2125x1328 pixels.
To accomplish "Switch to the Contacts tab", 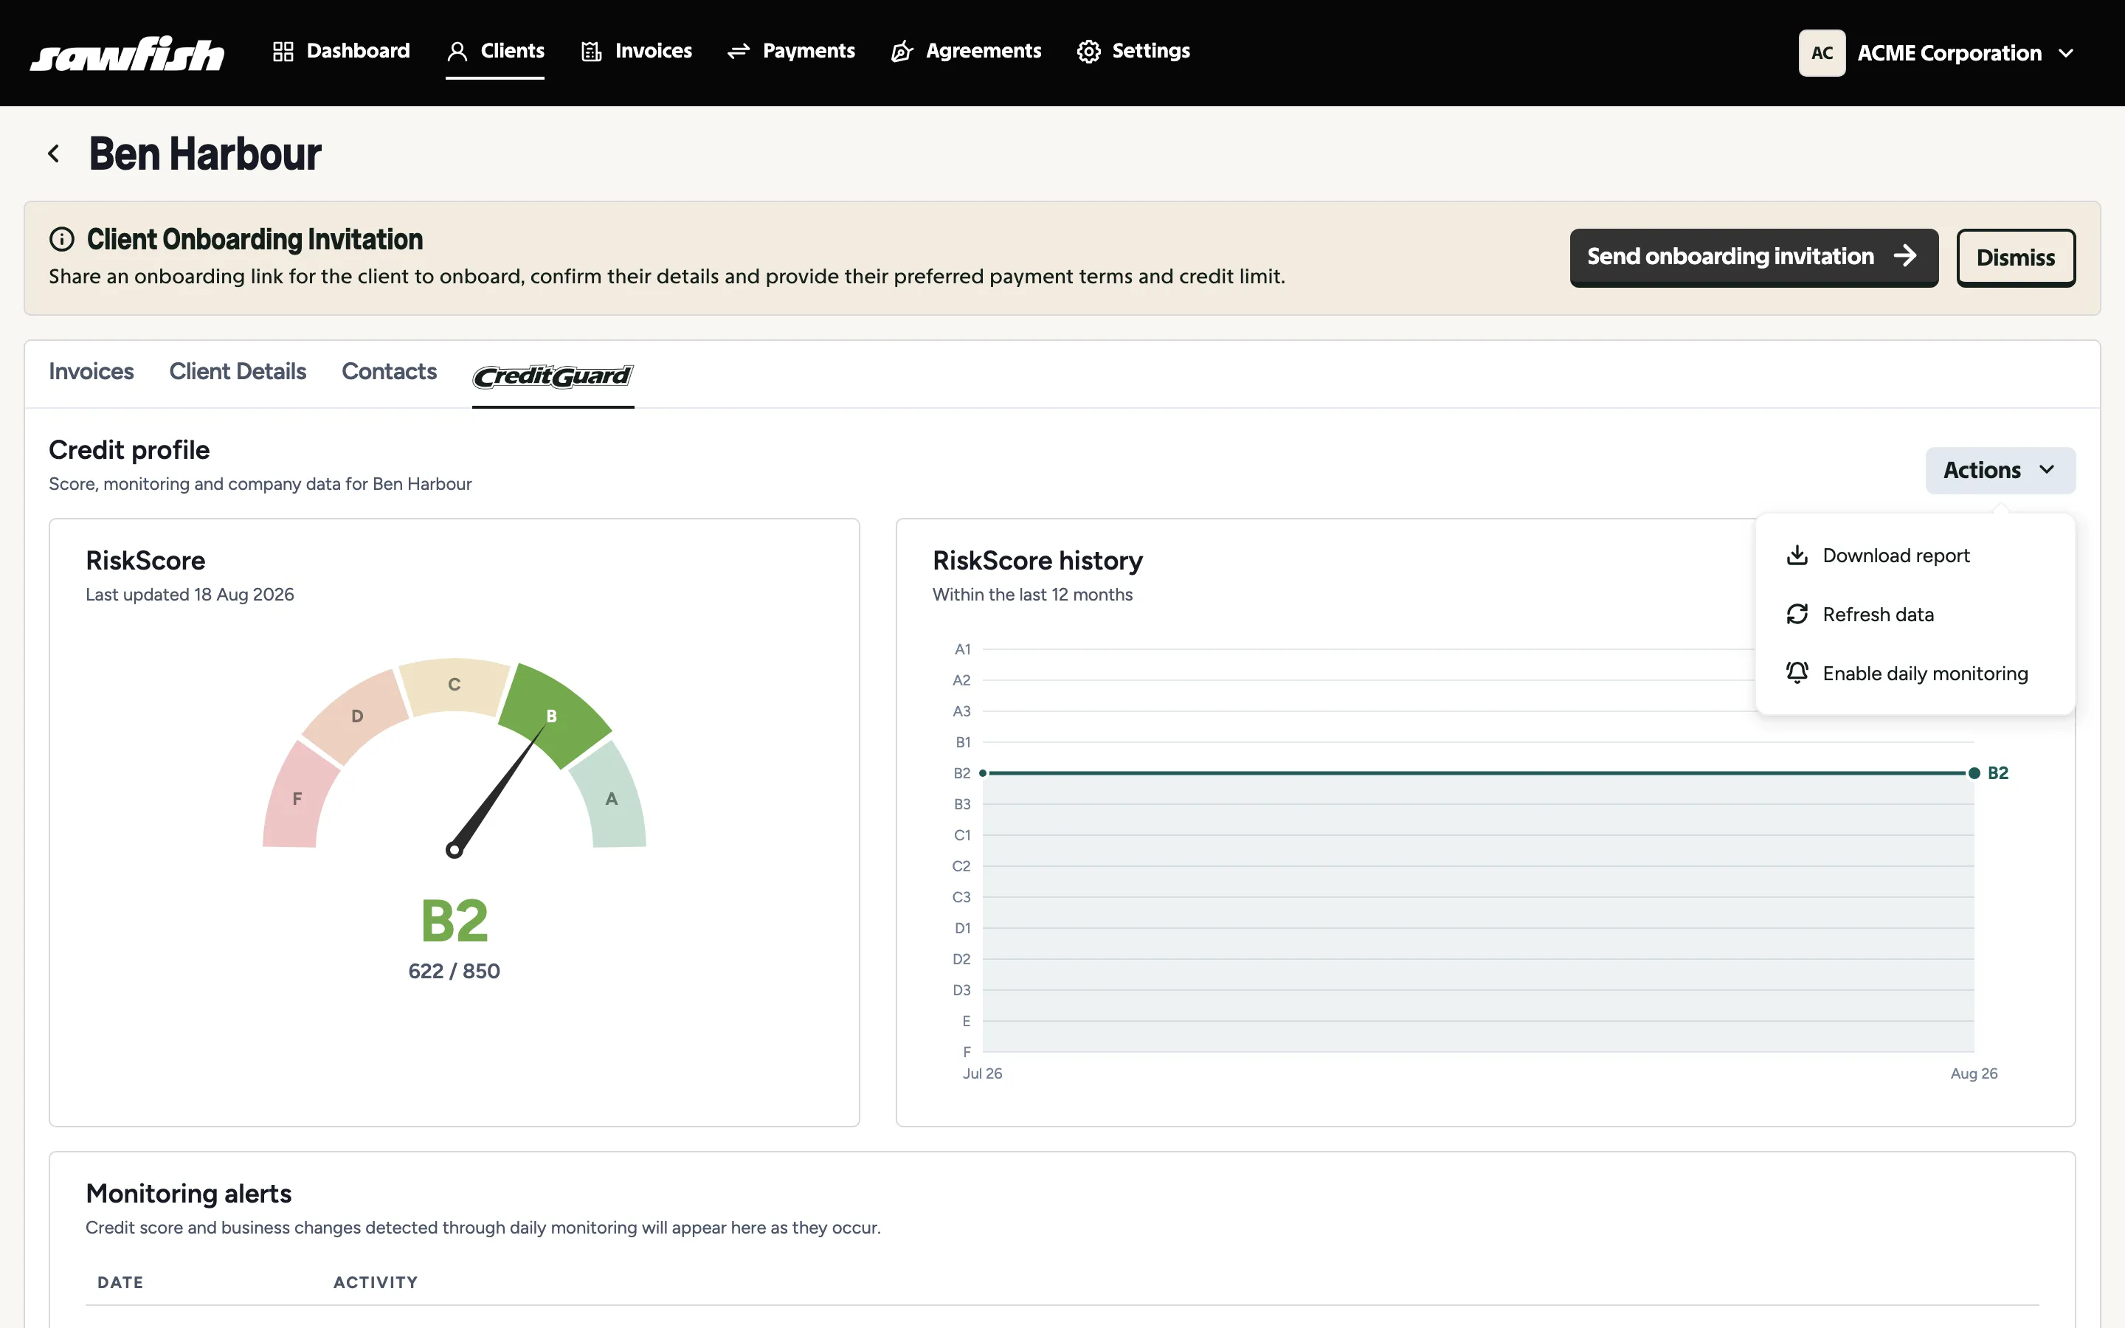I will pos(389,372).
